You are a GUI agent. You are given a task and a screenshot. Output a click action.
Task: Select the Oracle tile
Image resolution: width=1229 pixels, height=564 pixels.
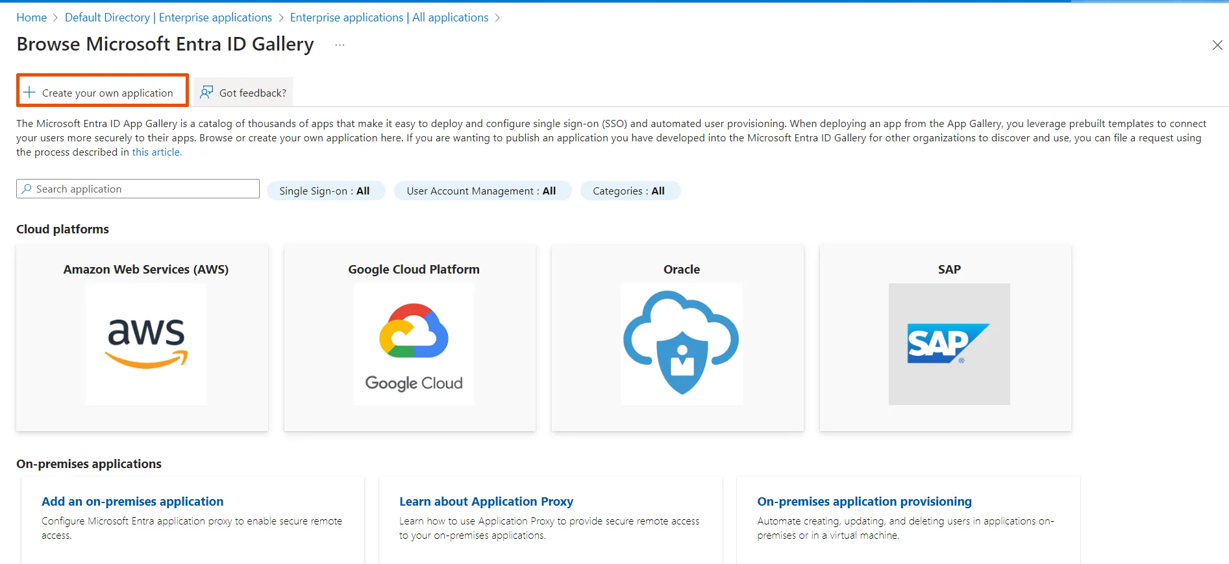[x=678, y=338]
